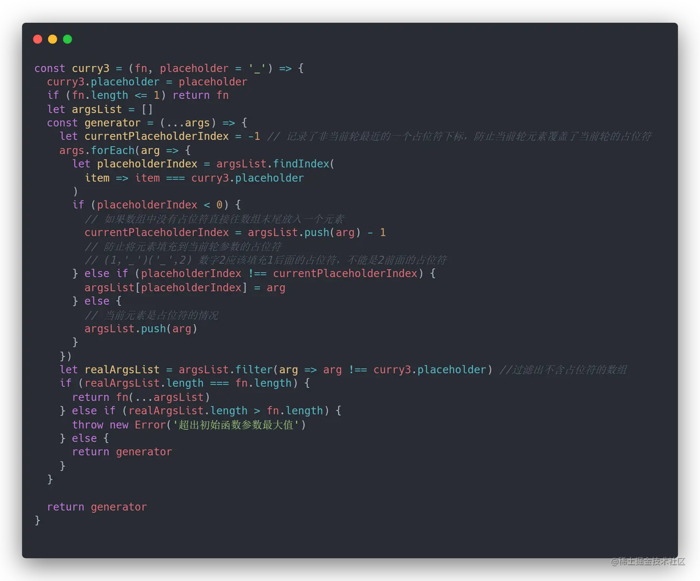Screen dimensions: 700x581
Task: Select the 'curry3.placeholder = placeholder' line
Action: pos(147,82)
